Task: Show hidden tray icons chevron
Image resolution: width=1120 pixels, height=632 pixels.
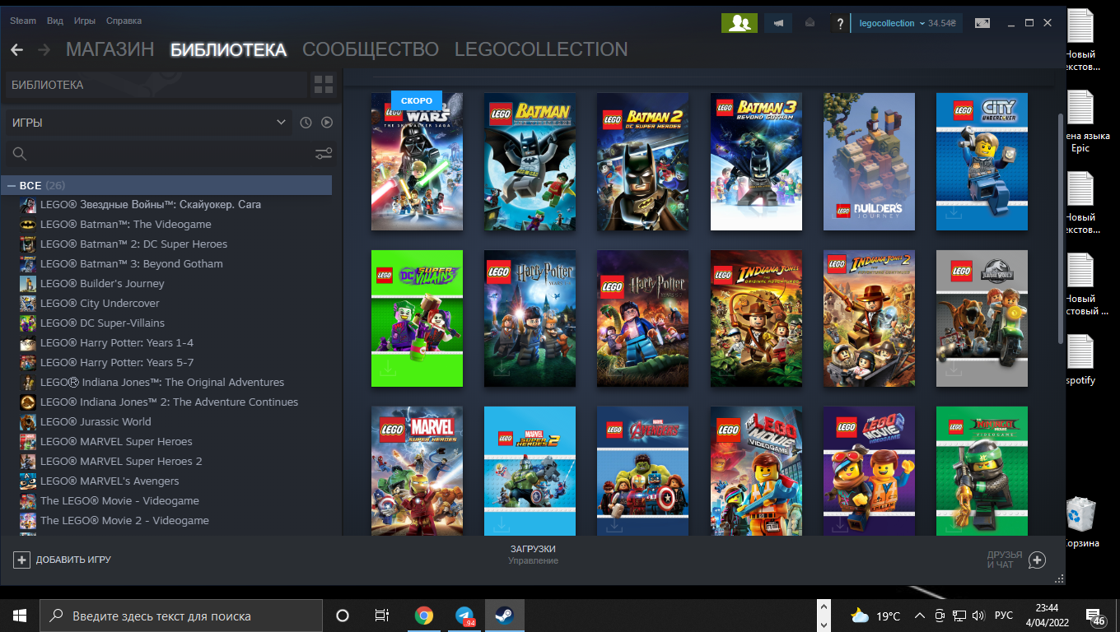Action: coord(922,616)
